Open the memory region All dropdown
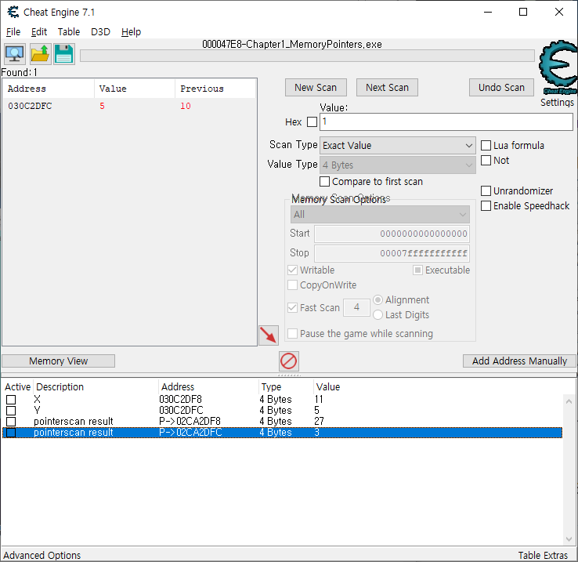This screenshot has height=562, width=578. click(380, 215)
